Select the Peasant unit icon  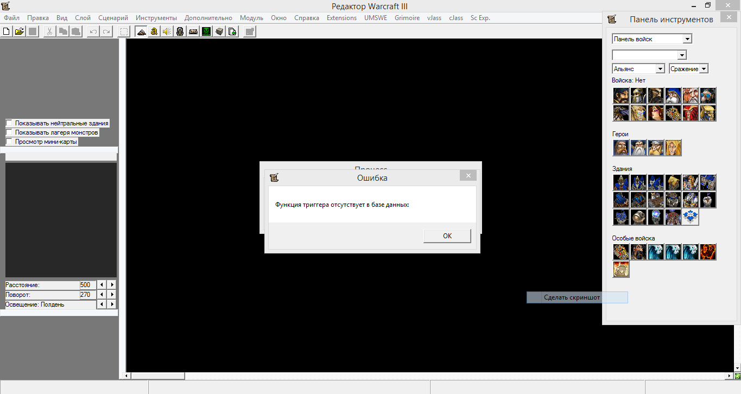pyautogui.click(x=621, y=96)
